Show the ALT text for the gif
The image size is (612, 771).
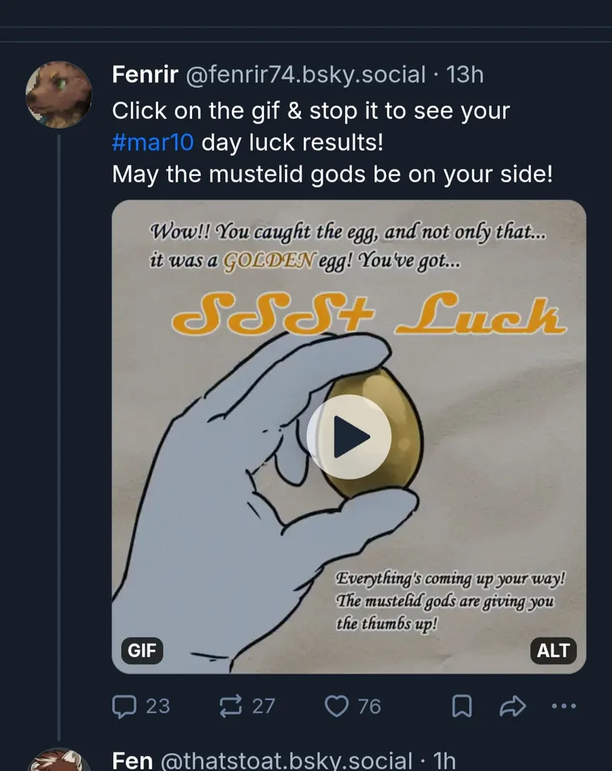[553, 651]
